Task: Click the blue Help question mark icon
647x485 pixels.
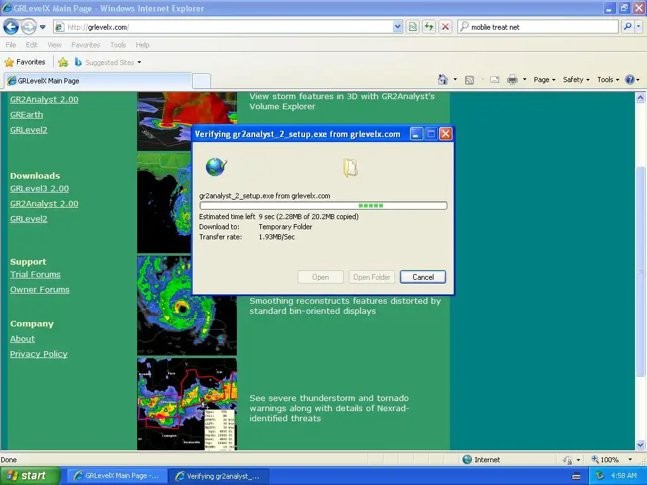Action: click(630, 80)
